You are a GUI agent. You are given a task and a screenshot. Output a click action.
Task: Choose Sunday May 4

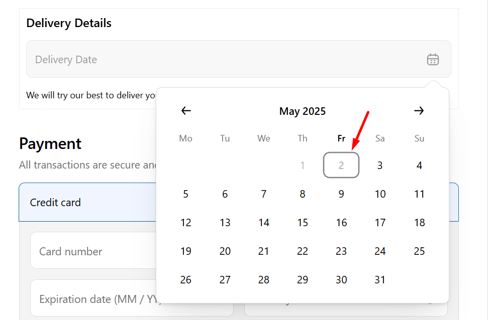click(419, 166)
